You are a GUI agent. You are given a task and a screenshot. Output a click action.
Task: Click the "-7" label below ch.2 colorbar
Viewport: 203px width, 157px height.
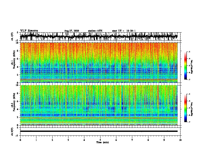point(189,122)
